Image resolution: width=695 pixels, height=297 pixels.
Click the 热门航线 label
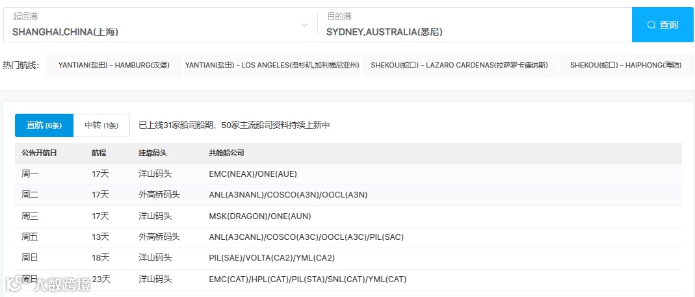click(x=21, y=66)
